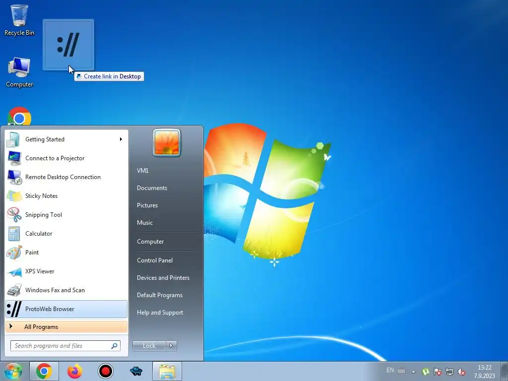
Task: Open Help and Support
Action: (160, 313)
